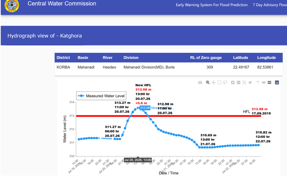Autoscale the chart axes

point(244,83)
